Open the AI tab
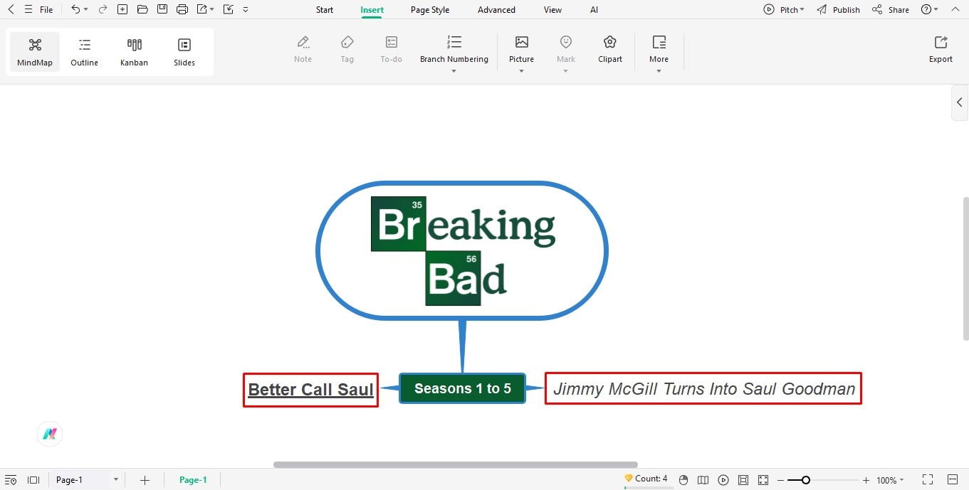Screen dimensions: 969x490 pyautogui.click(x=594, y=10)
